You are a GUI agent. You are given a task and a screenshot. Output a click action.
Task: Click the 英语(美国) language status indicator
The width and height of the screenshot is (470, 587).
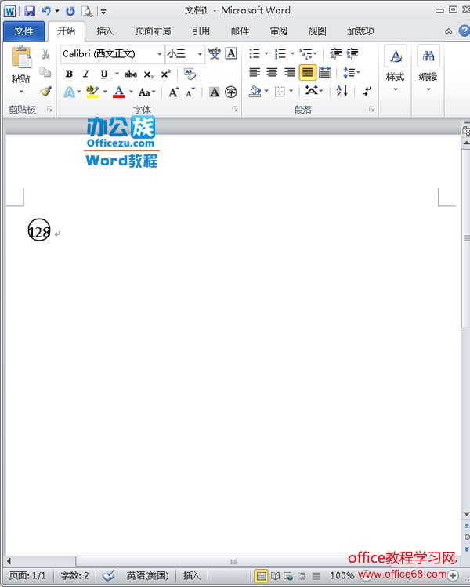147,575
